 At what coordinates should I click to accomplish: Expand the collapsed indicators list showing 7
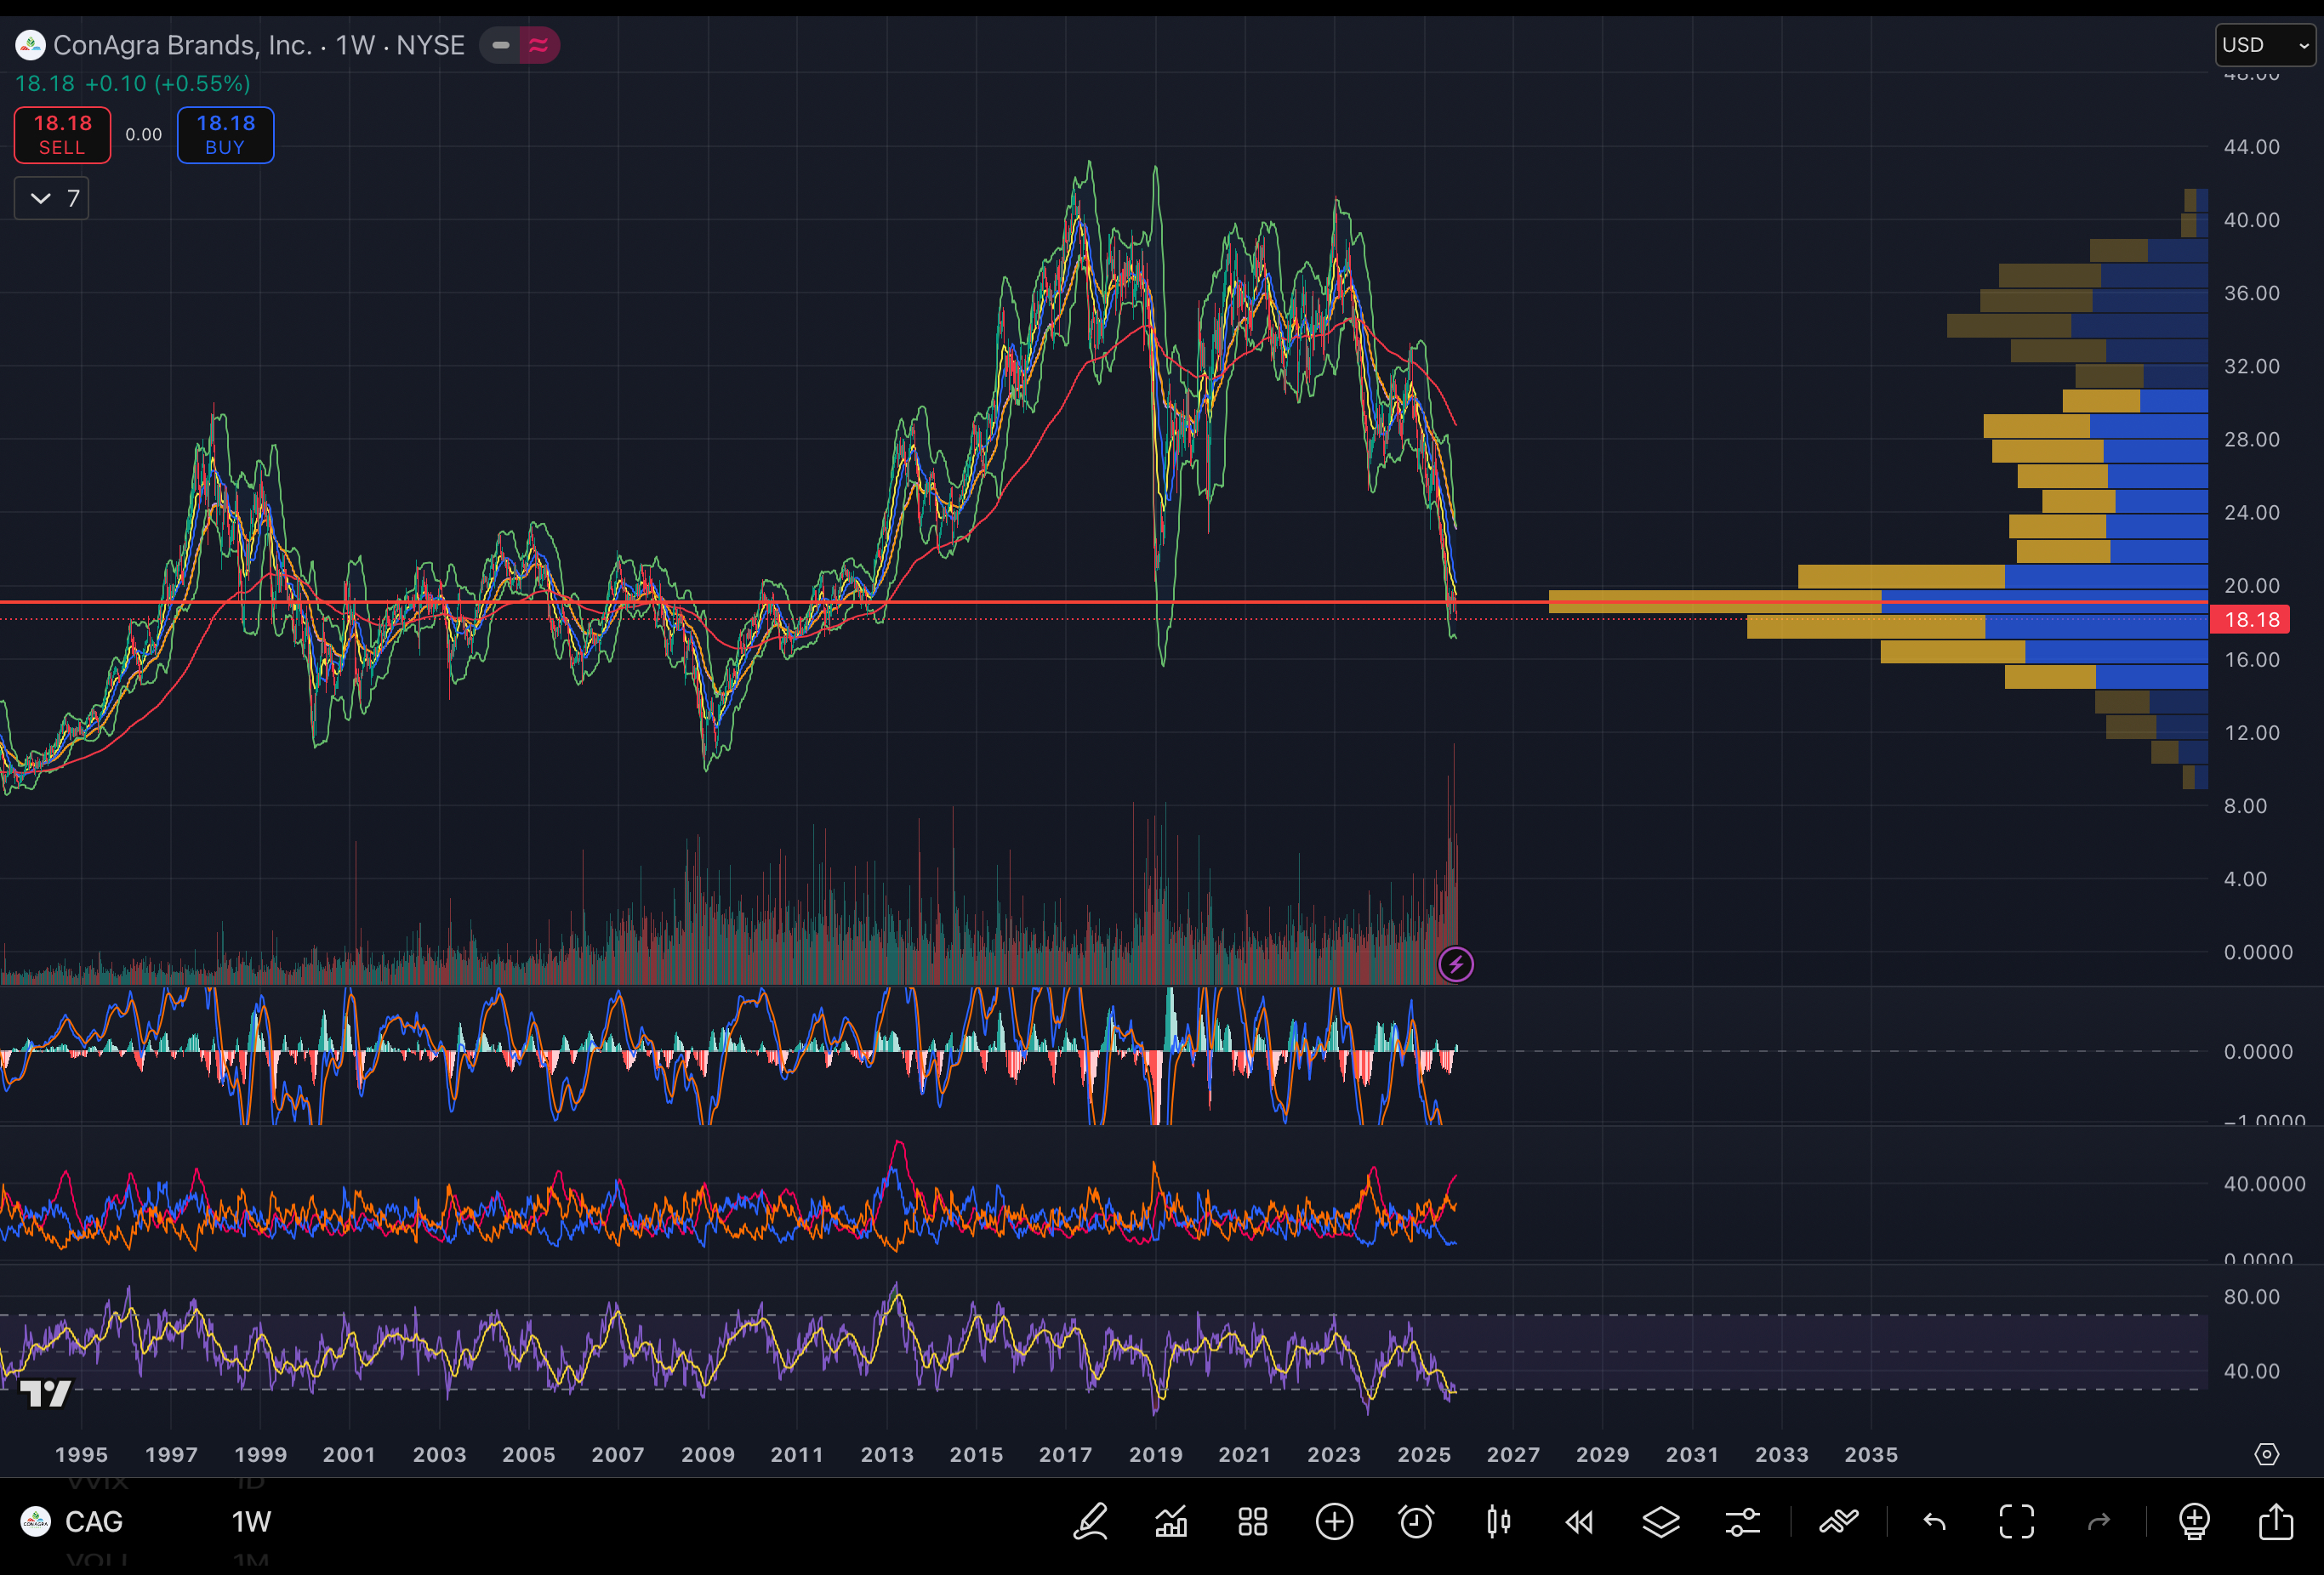pos(52,198)
